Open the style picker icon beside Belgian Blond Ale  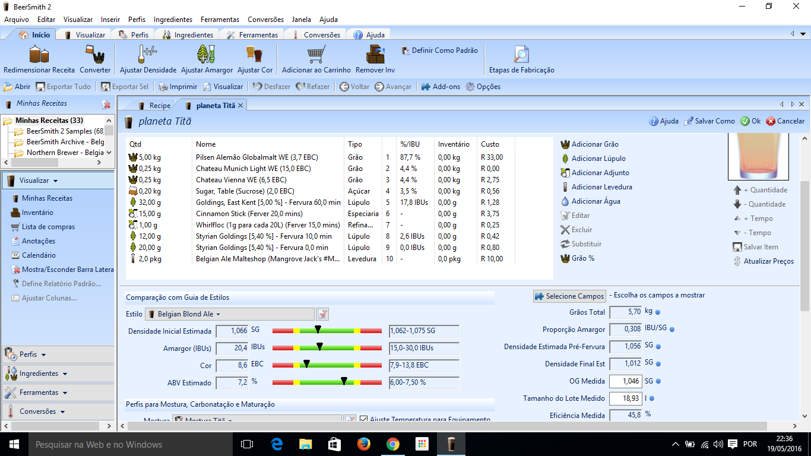(322, 314)
